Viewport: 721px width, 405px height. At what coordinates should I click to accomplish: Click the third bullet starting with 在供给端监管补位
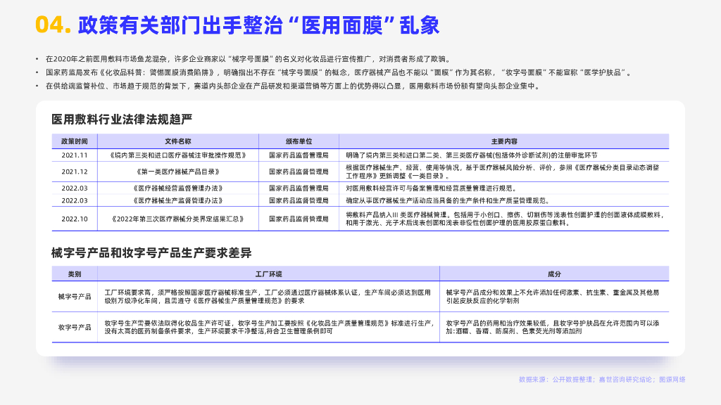pyautogui.click(x=293, y=86)
